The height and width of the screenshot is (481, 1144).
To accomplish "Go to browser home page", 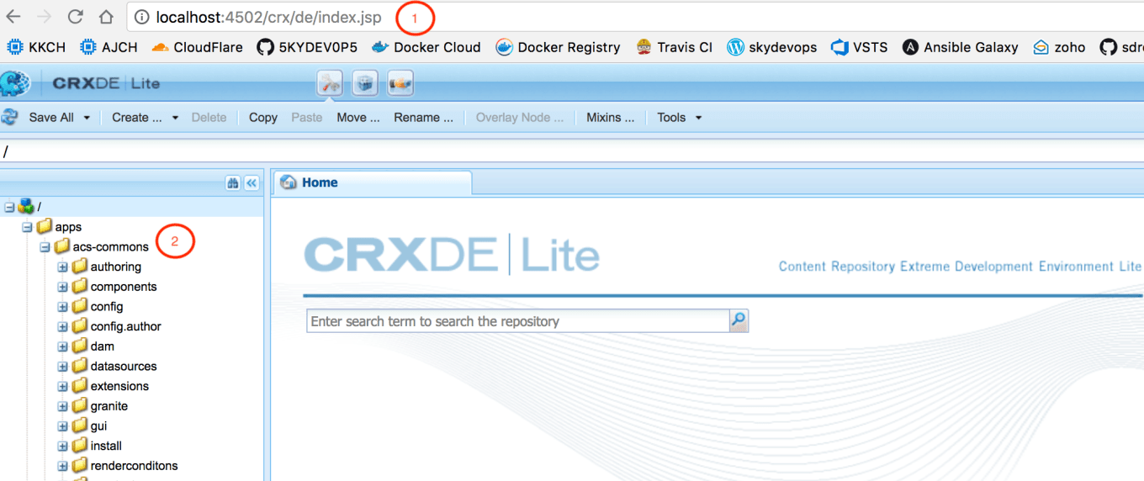I will (106, 17).
